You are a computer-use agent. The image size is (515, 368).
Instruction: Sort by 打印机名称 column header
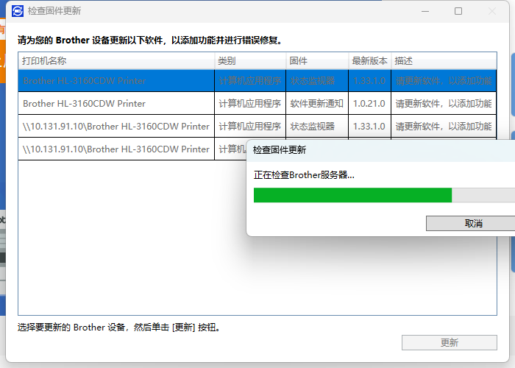116,61
